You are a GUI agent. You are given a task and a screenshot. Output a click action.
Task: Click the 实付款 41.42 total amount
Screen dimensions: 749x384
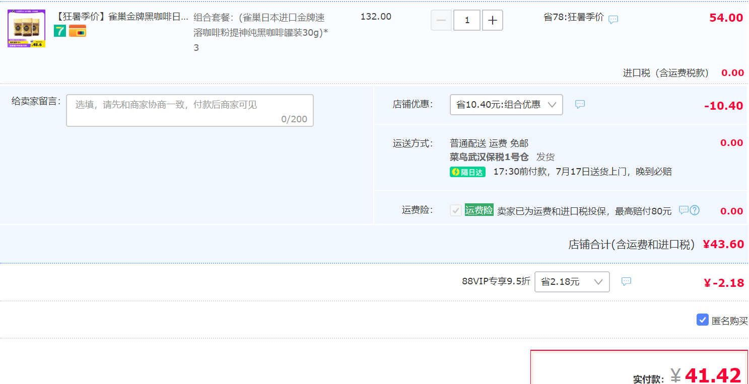pyautogui.click(x=713, y=375)
